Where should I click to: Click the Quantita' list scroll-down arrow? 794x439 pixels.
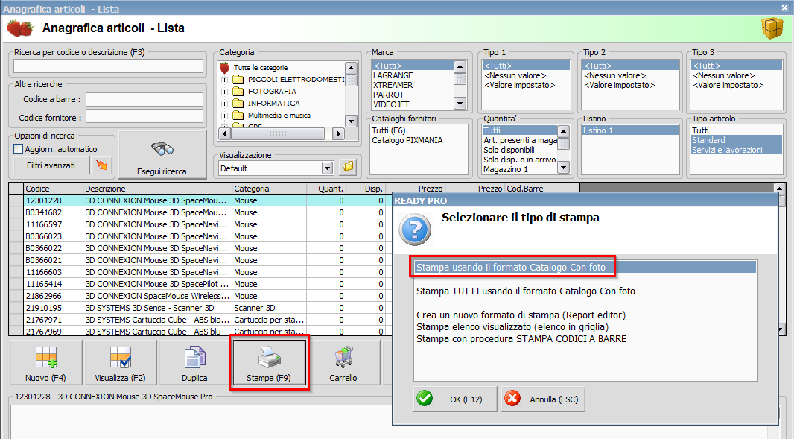[x=563, y=167]
